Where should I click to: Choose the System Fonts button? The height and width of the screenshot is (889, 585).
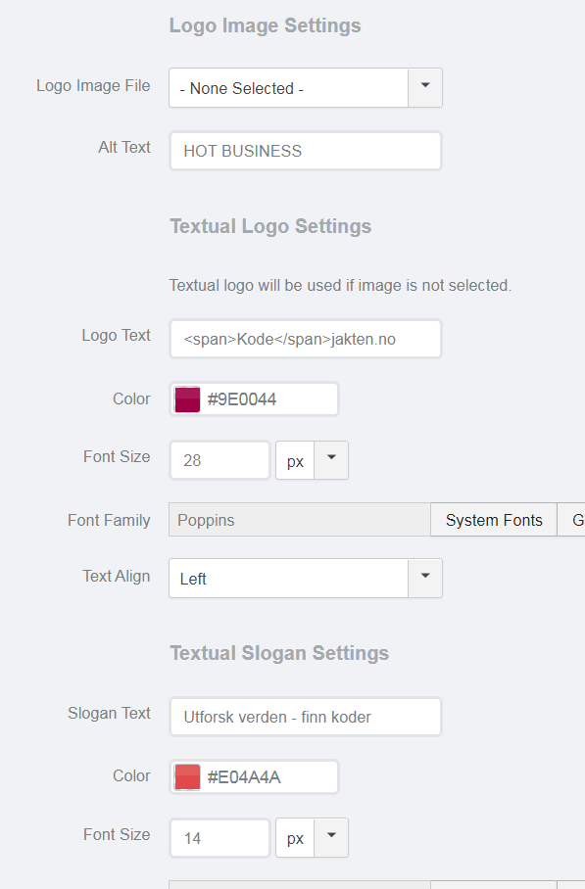(x=494, y=519)
